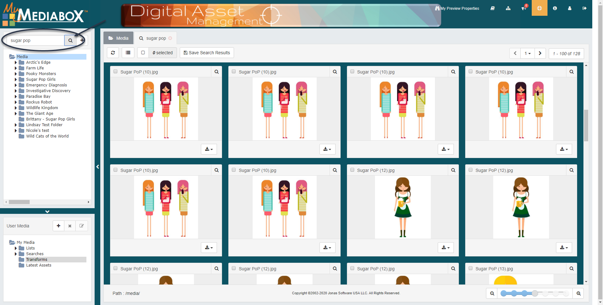
Task: Collapse the Media tree panel chevron
Action: pyautogui.click(x=47, y=211)
